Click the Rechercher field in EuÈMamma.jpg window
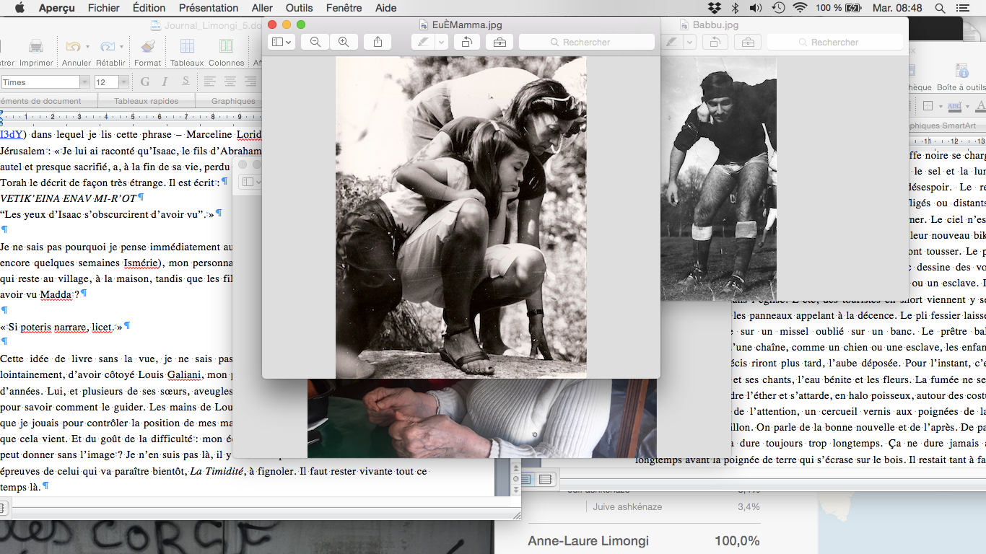This screenshot has height=554, width=986. (x=586, y=43)
